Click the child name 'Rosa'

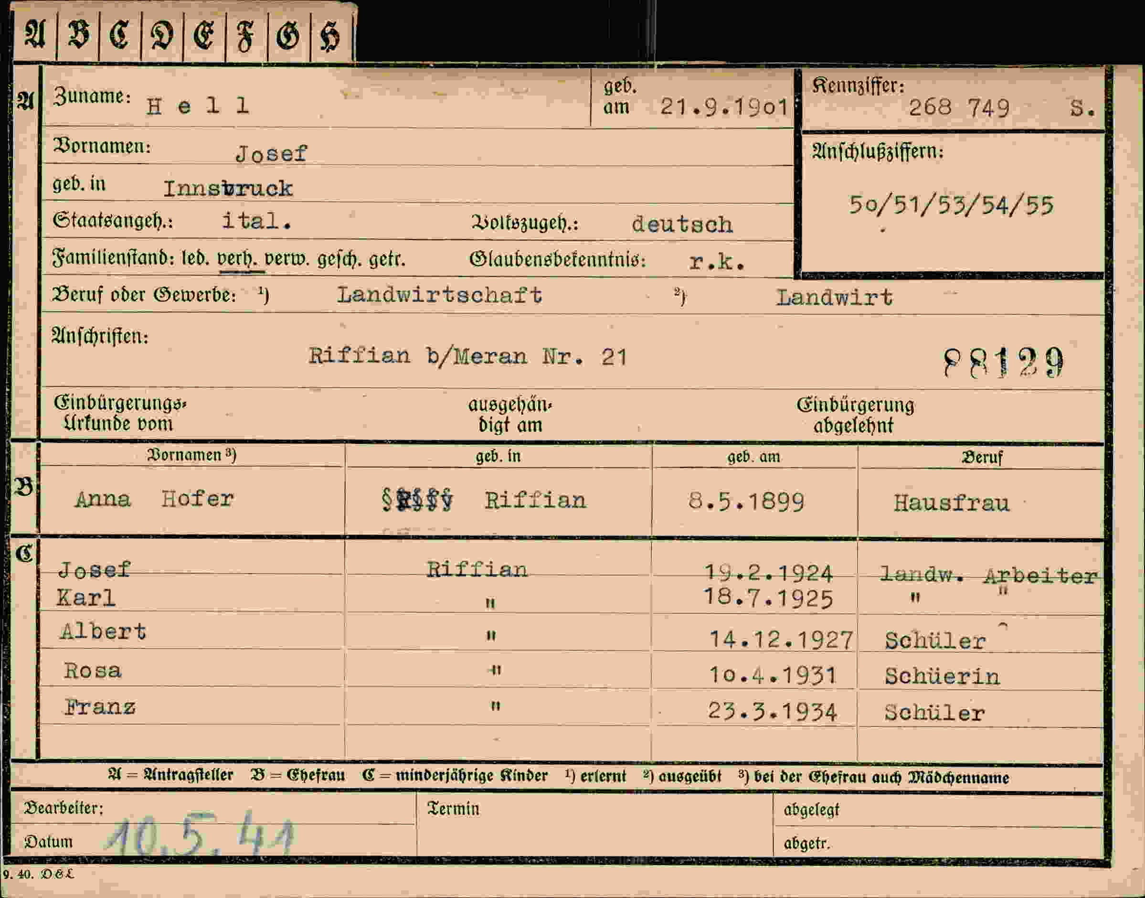pyautogui.click(x=93, y=670)
